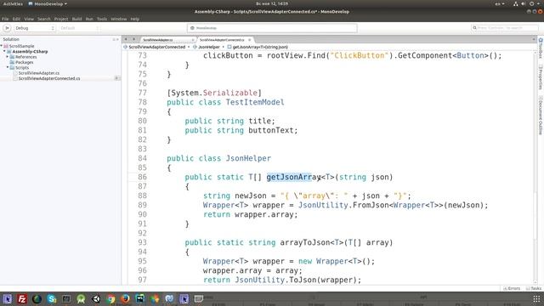Open the JsonHelper breadcrumb dropdown
Screen dimensions: 544x306
(209, 47)
